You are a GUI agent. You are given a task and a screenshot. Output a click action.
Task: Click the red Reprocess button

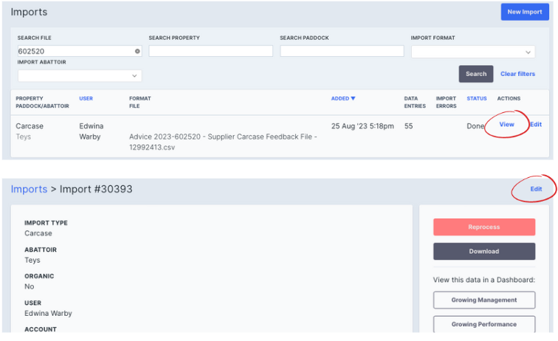tap(484, 227)
